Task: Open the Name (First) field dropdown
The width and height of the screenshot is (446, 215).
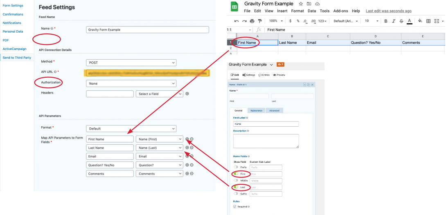Action: 160,139
